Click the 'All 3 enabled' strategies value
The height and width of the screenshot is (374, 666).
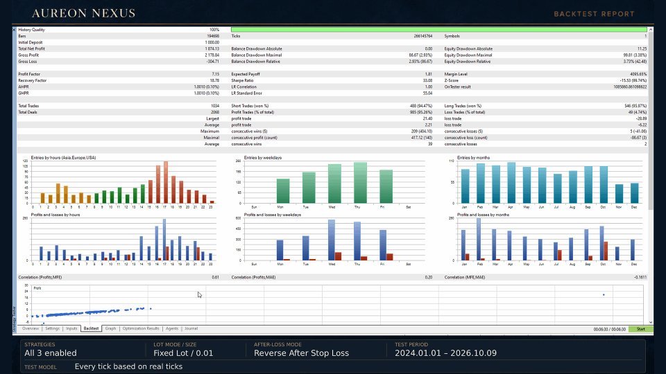coord(51,353)
